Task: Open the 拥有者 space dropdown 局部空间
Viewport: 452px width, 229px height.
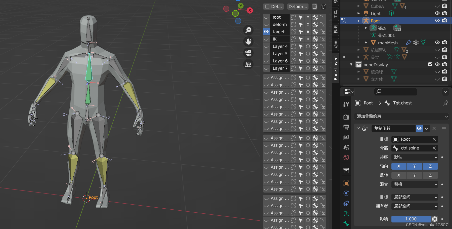Action: click(x=415, y=206)
